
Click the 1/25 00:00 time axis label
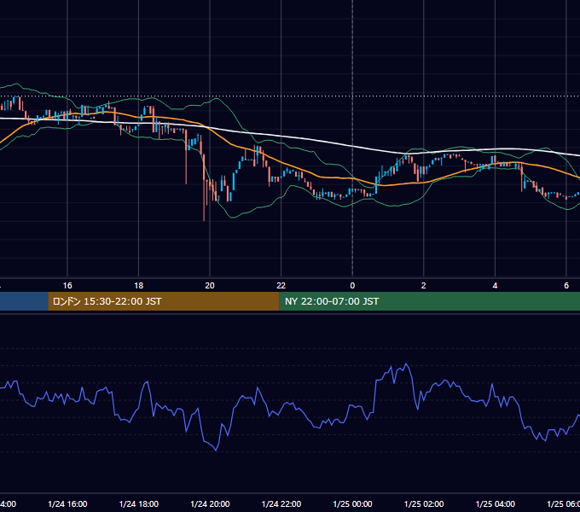tap(352, 503)
